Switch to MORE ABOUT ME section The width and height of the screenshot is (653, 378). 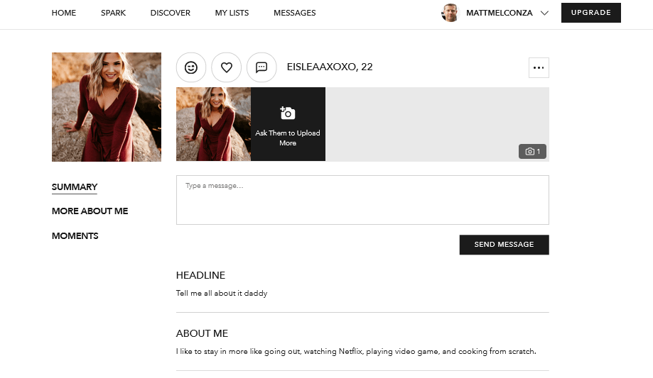point(90,211)
